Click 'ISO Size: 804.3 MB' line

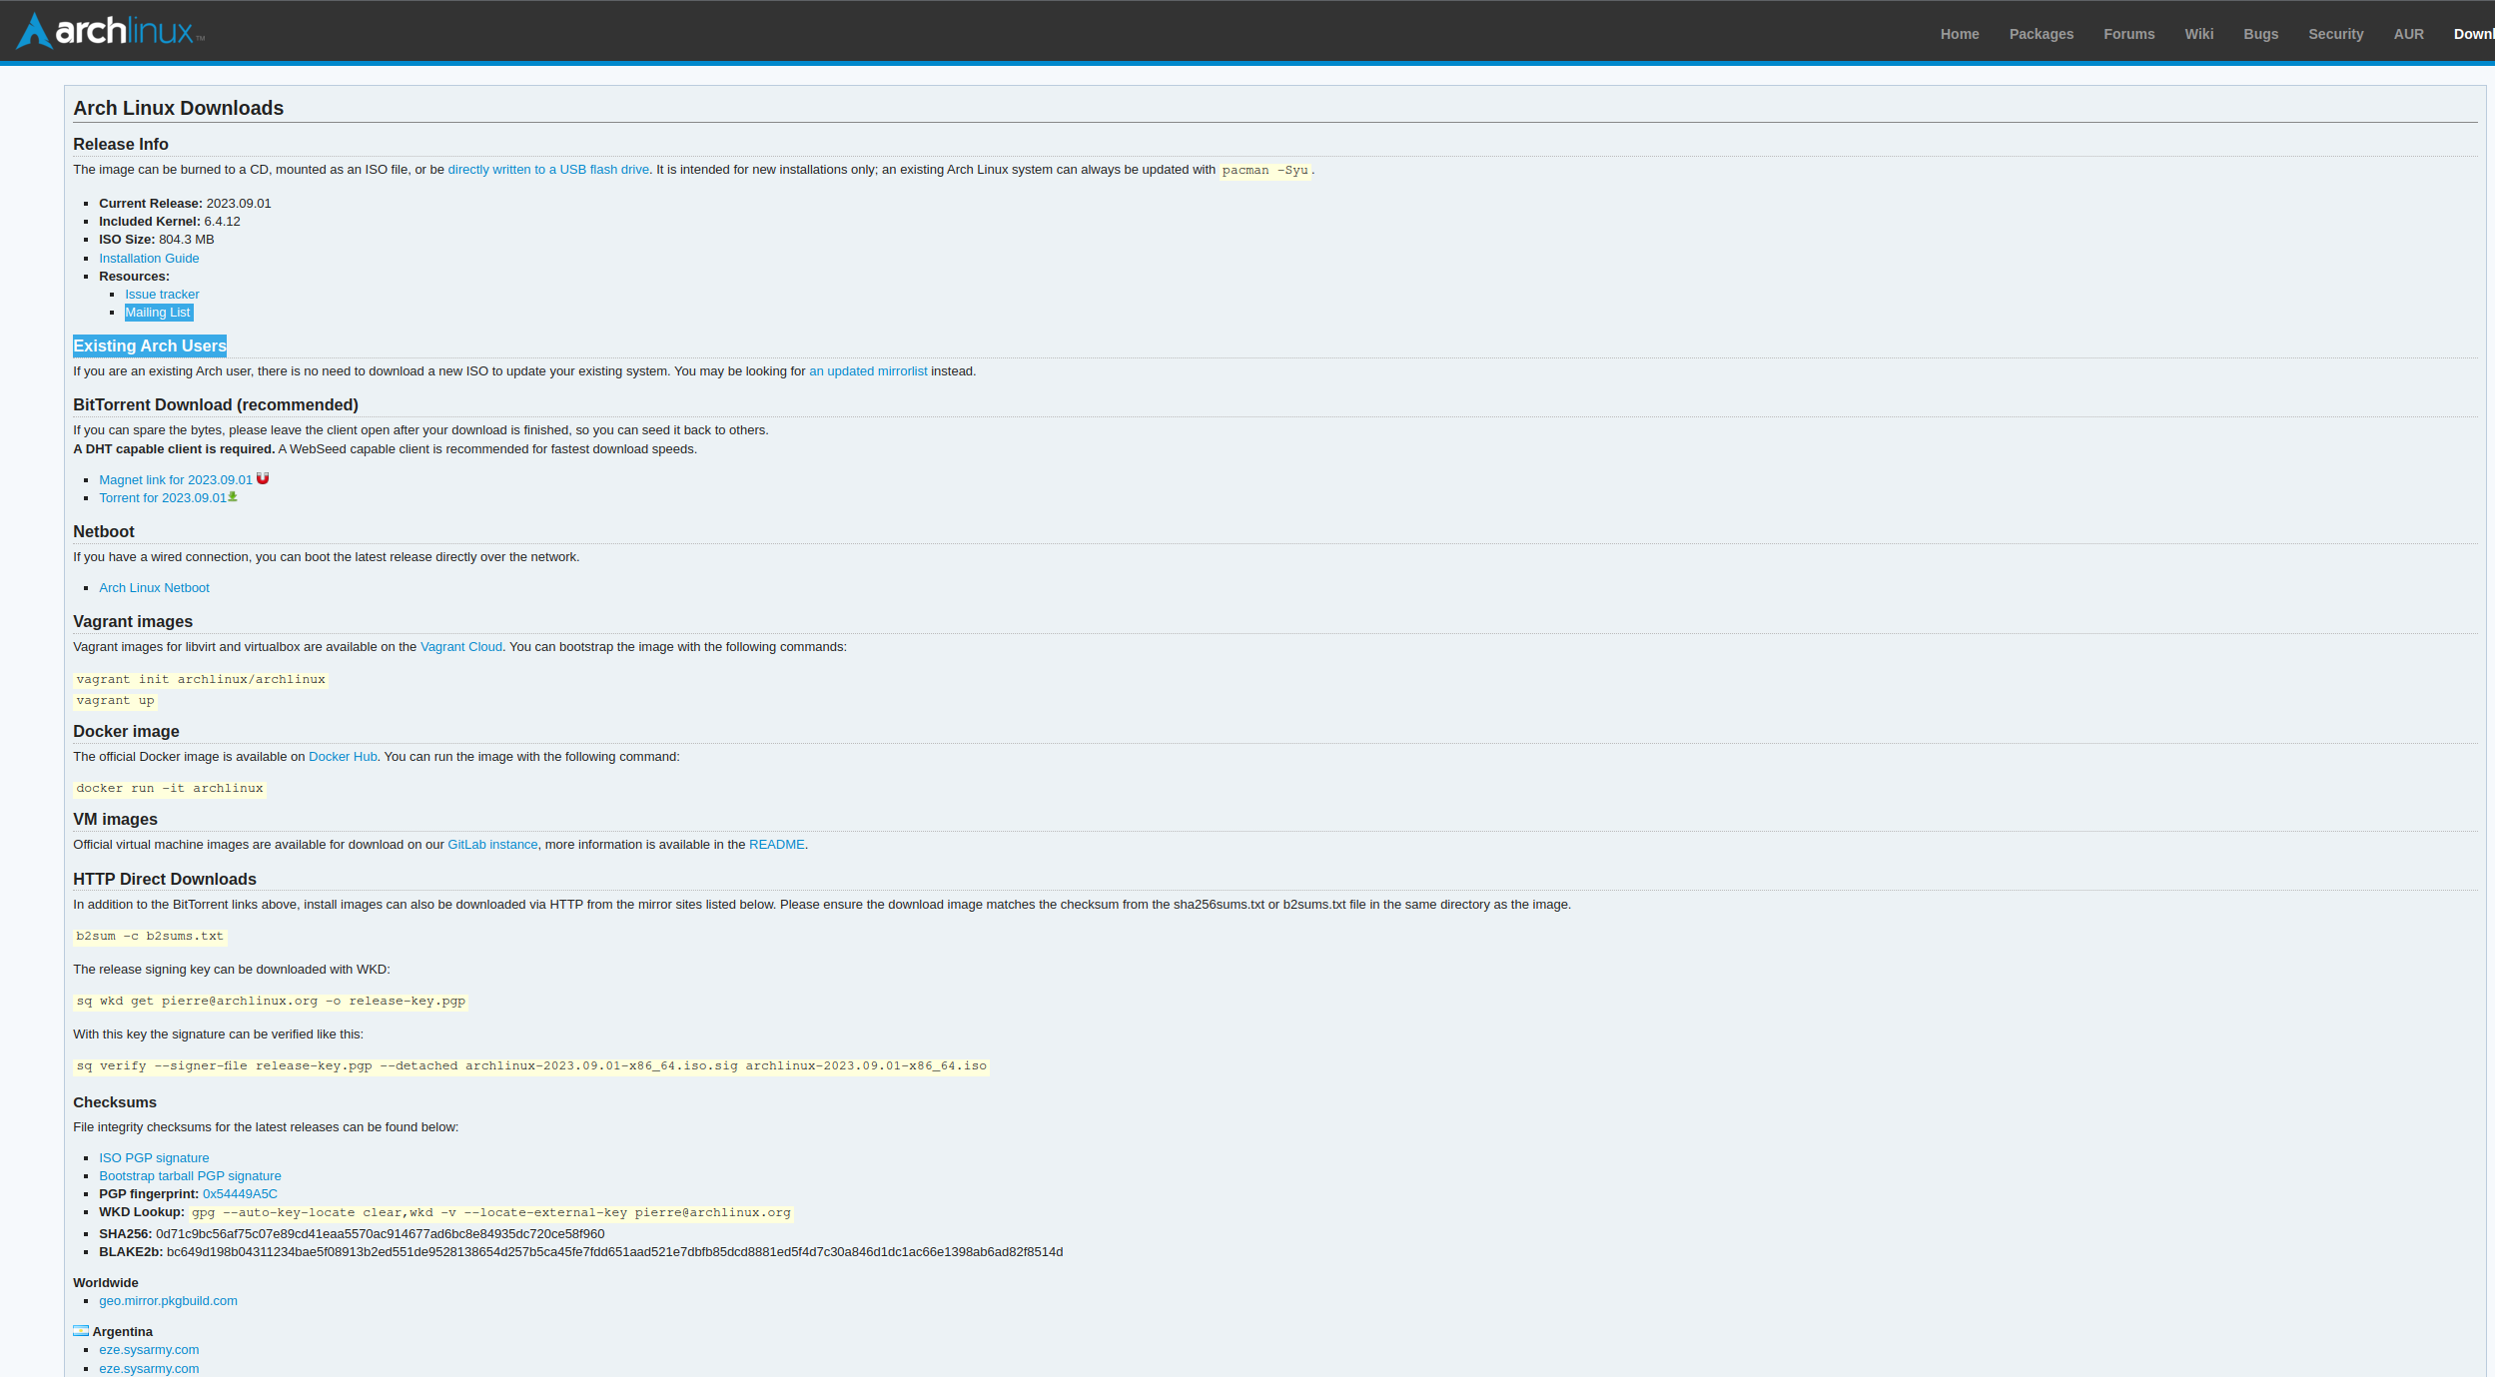click(x=157, y=240)
